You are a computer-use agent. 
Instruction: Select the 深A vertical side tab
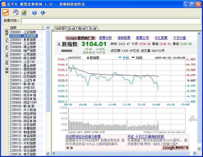pyautogui.click(x=6, y=55)
